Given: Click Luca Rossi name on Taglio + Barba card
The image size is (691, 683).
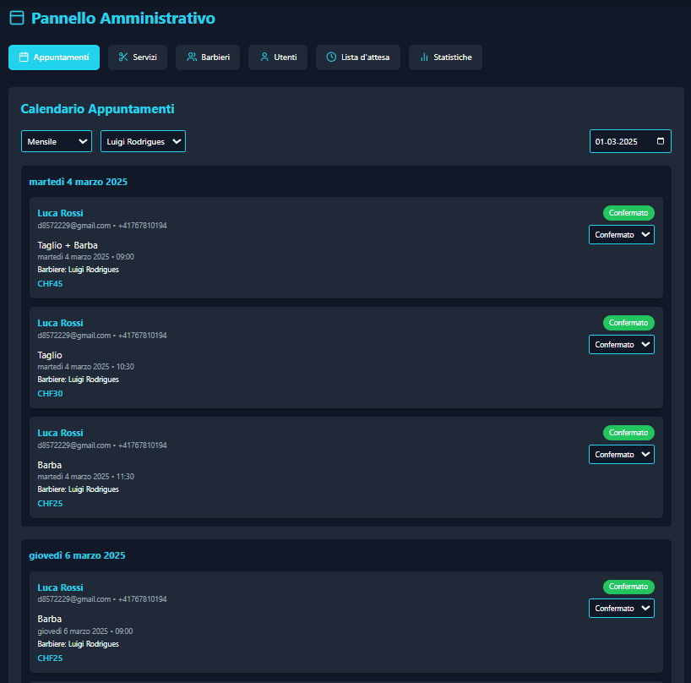Looking at the screenshot, I should click(x=60, y=213).
